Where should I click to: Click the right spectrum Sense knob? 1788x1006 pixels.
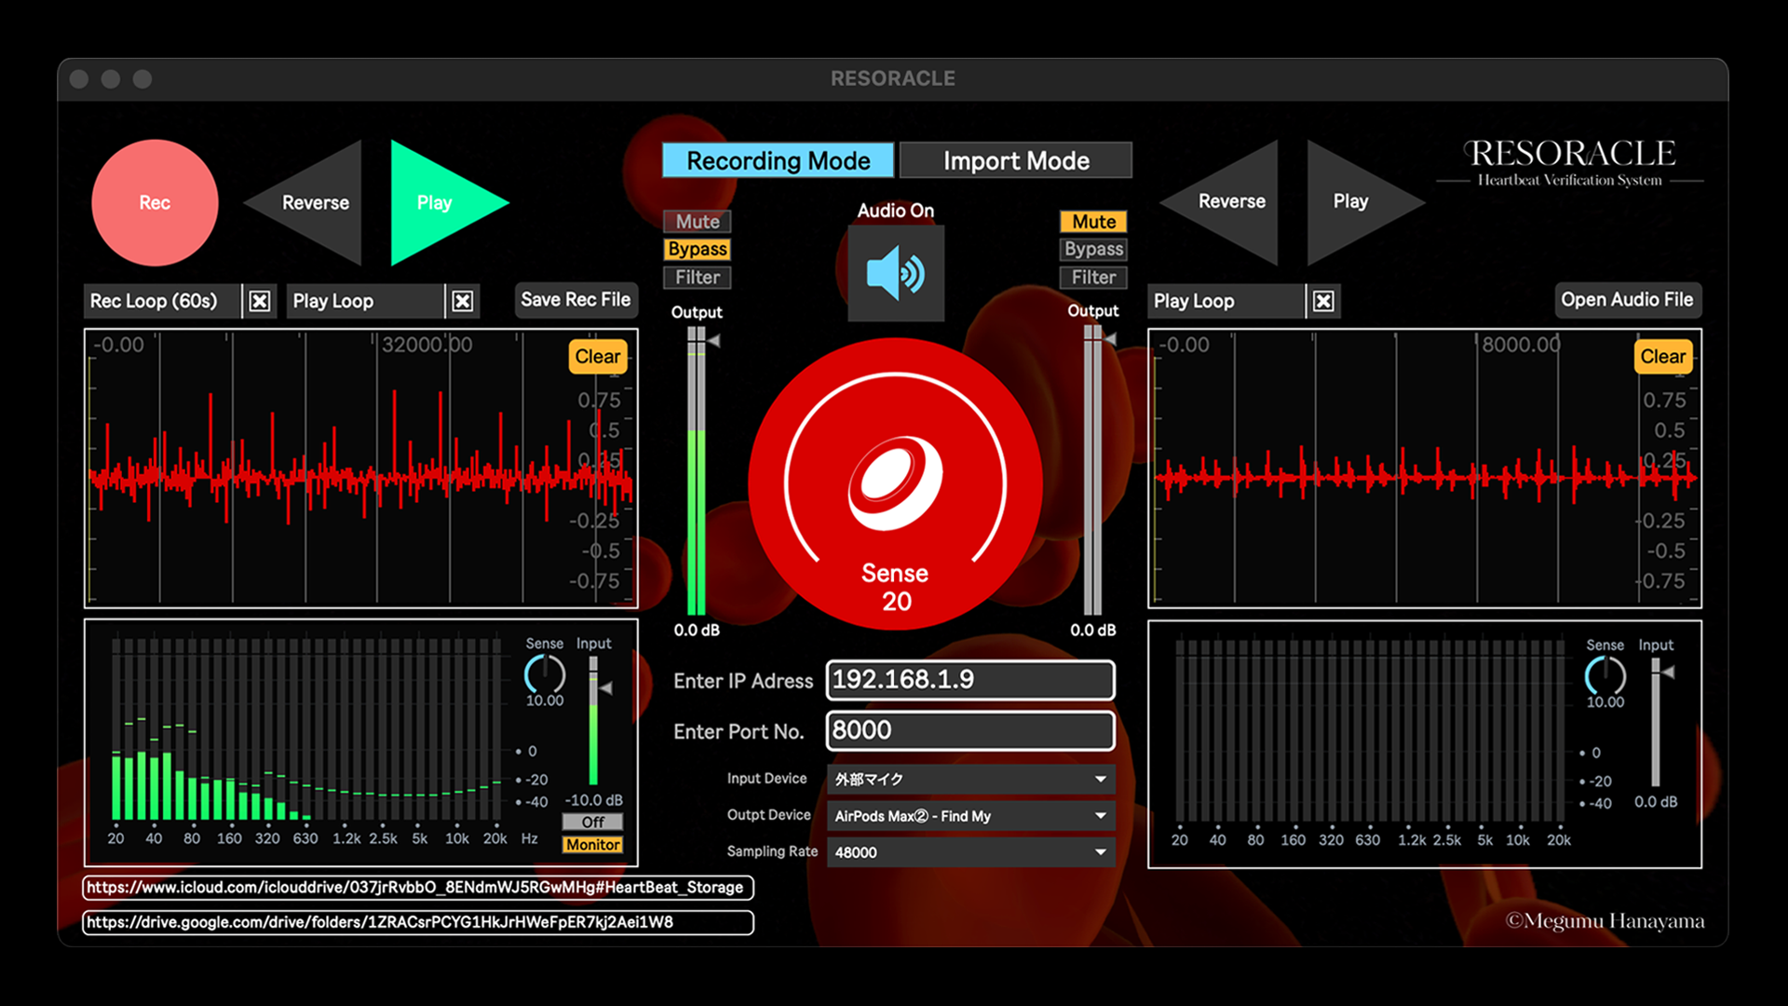tap(1605, 675)
